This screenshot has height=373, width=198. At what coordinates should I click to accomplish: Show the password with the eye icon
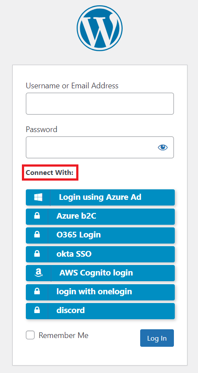tap(163, 147)
